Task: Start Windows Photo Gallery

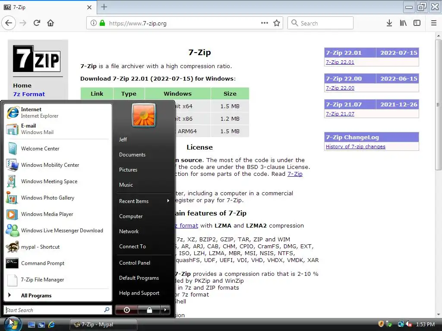Action: pos(58,197)
